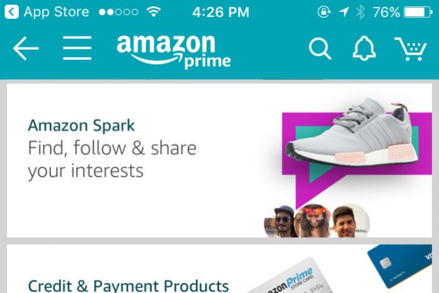Select 'Find, follow & share your interests' text
This screenshot has height=293, width=439.
pos(112,159)
